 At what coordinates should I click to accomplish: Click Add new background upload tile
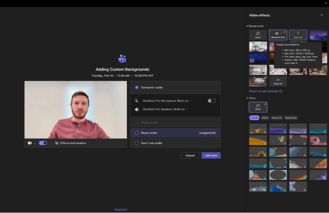(298, 35)
